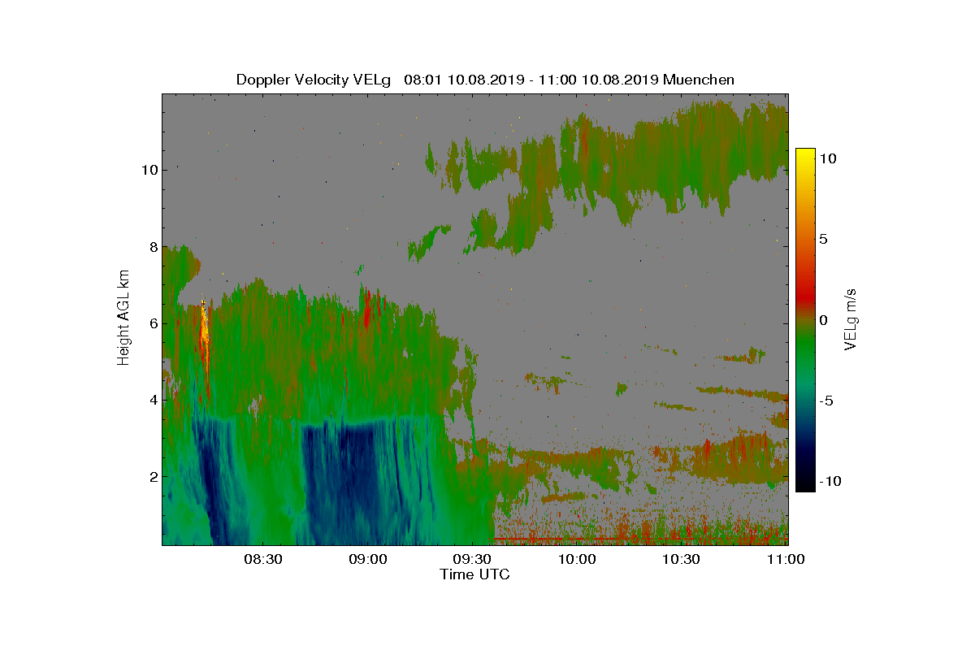975x650 pixels.
Task: Click the 09:30 time tick label
Action: pos(471,559)
